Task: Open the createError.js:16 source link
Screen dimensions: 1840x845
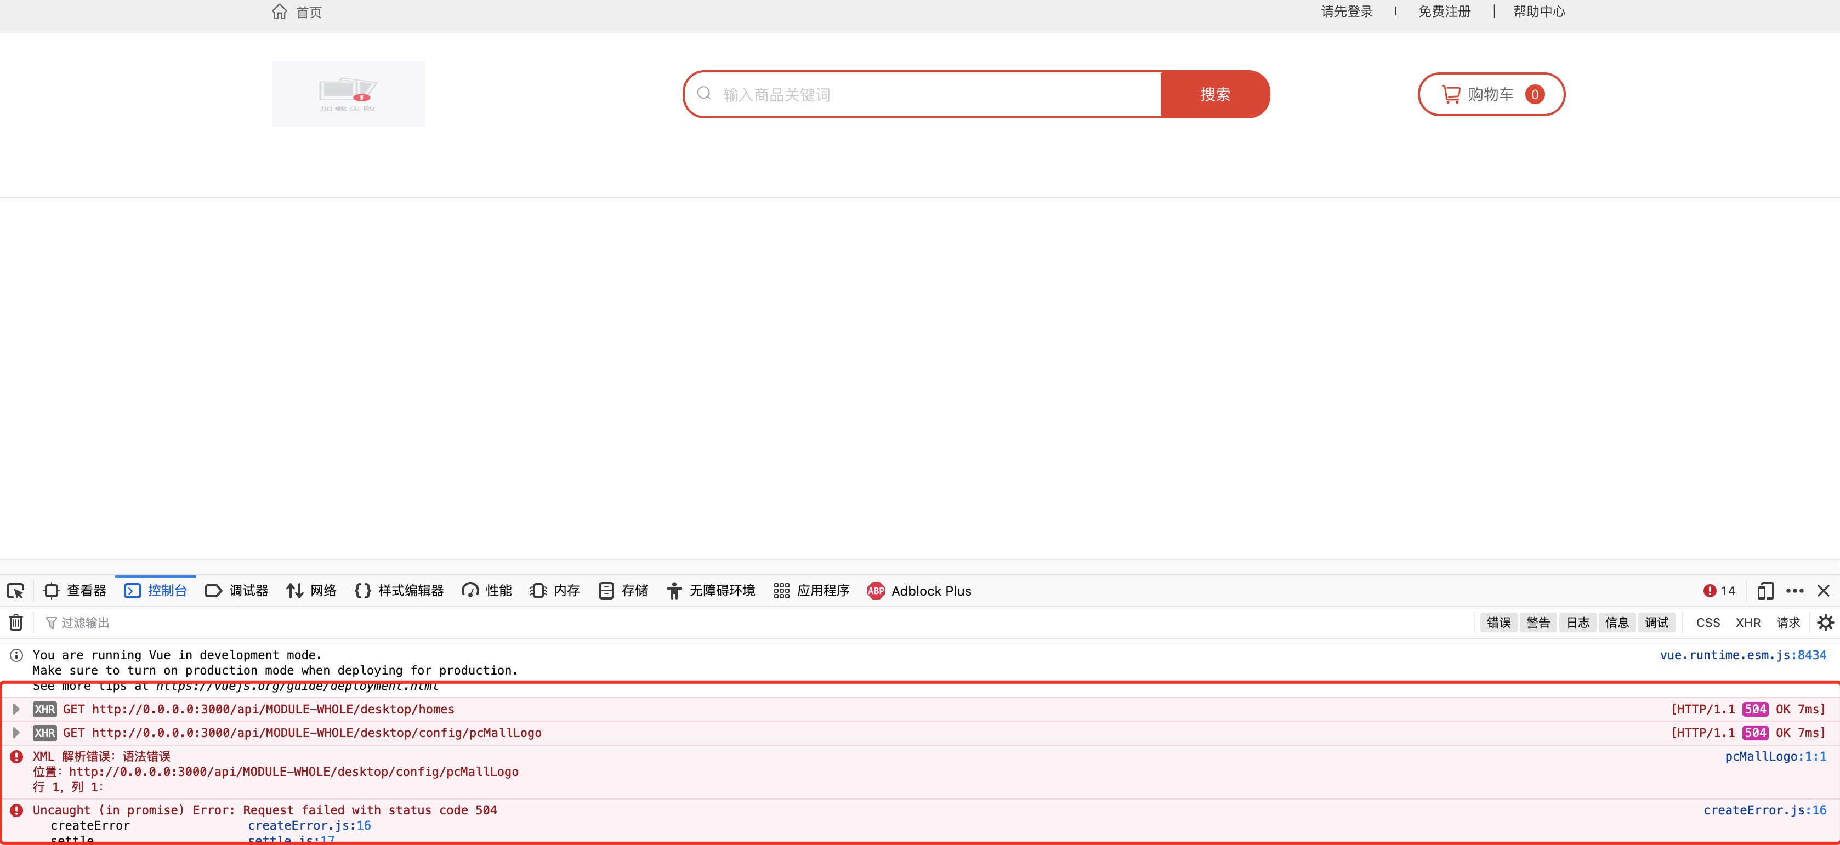Action: (x=1764, y=810)
